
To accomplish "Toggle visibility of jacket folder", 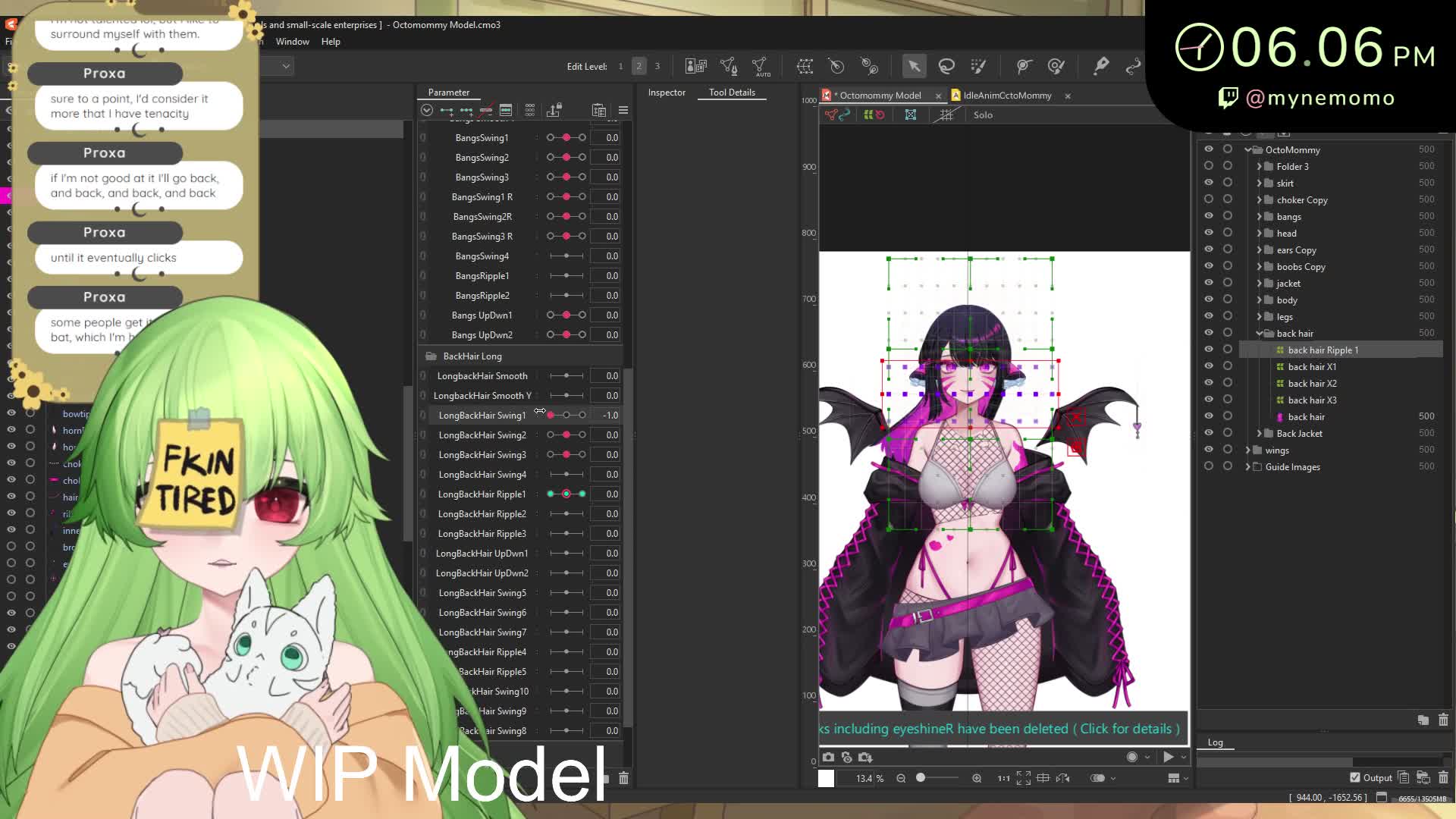I will [1209, 283].
